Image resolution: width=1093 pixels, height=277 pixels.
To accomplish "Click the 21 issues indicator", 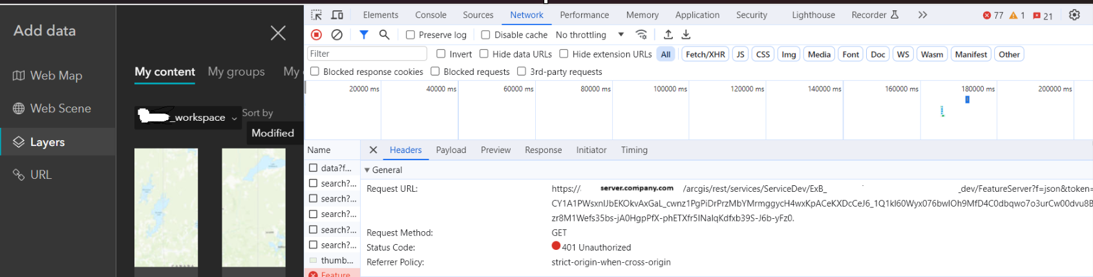I will [x=1043, y=15].
